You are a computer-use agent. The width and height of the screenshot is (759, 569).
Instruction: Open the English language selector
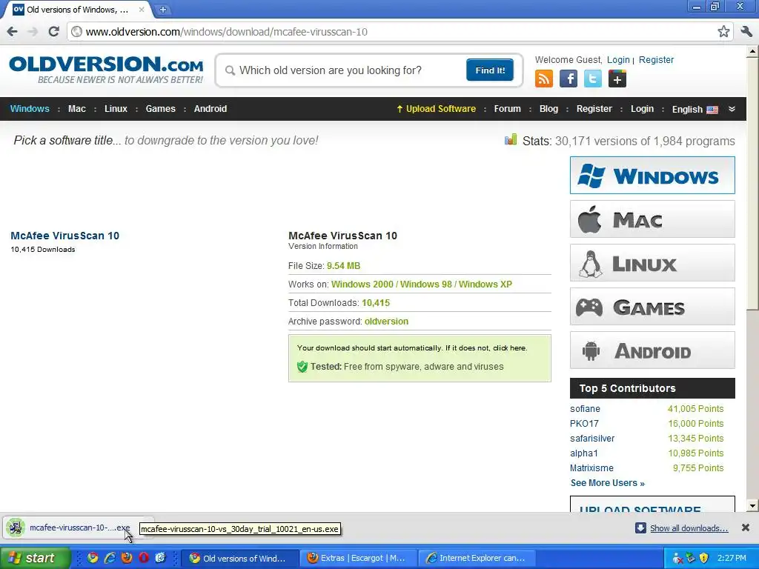[695, 110]
